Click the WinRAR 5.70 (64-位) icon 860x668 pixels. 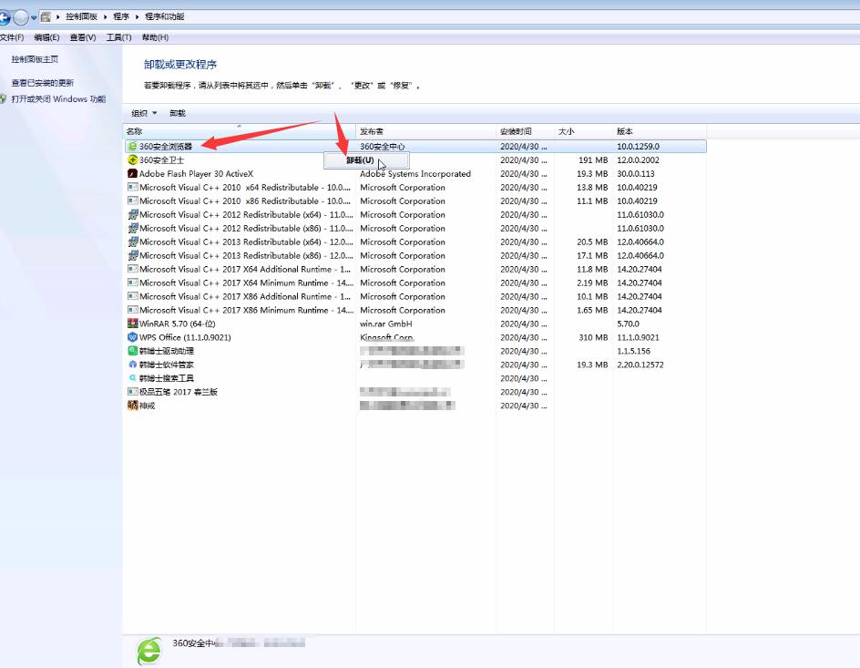tap(132, 324)
